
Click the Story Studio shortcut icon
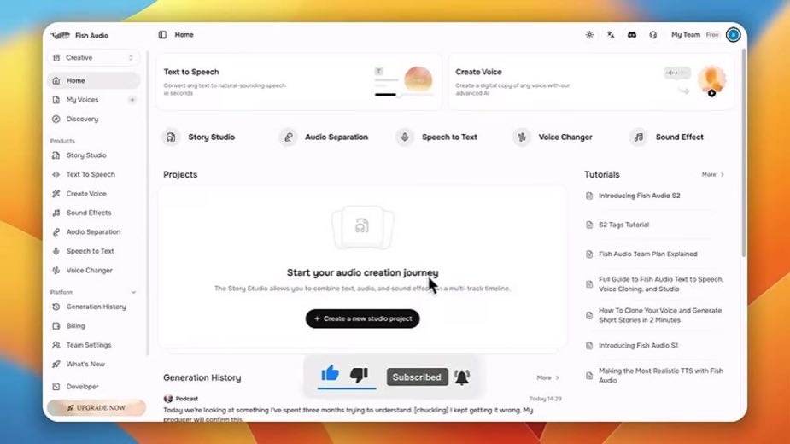[172, 137]
